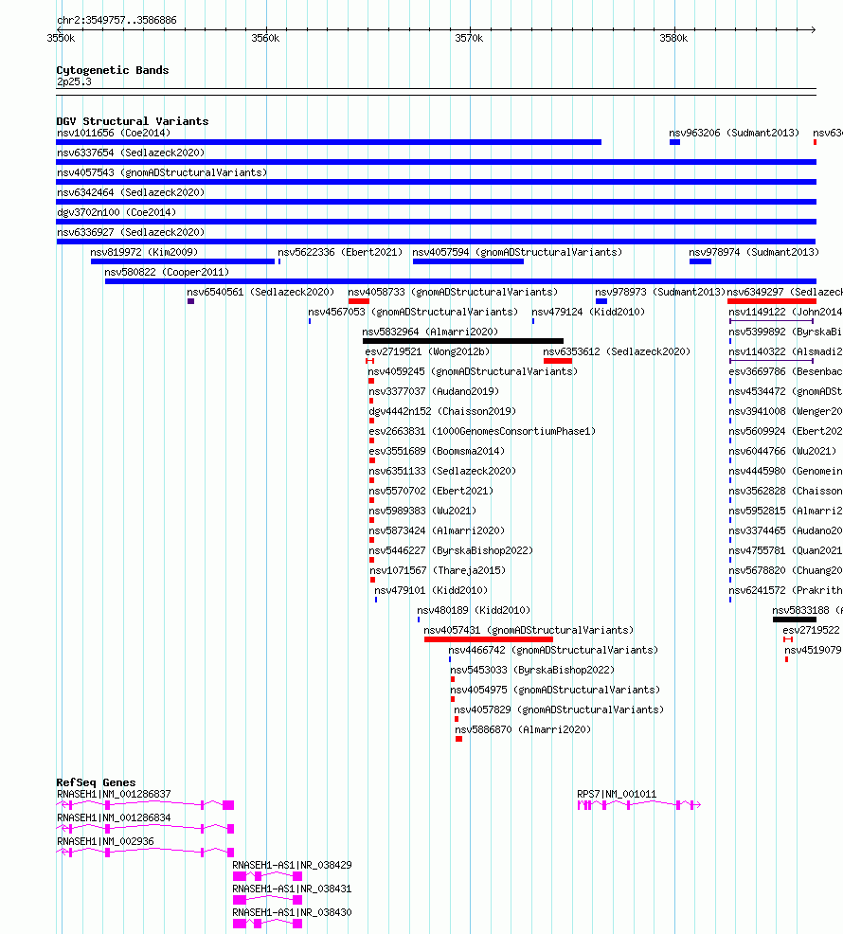
Task: Click nsv6336927 (Sedlazeck2020) label
Action: (x=131, y=232)
